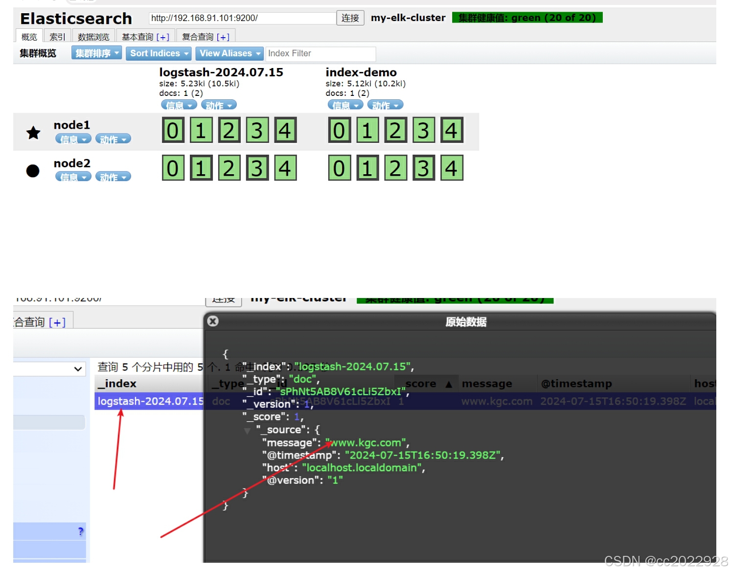Add new 基本查询 tab with plus
Viewport: 730px width, 574px height.
[163, 37]
